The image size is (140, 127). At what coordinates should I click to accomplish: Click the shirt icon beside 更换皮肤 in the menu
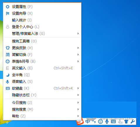8,48
